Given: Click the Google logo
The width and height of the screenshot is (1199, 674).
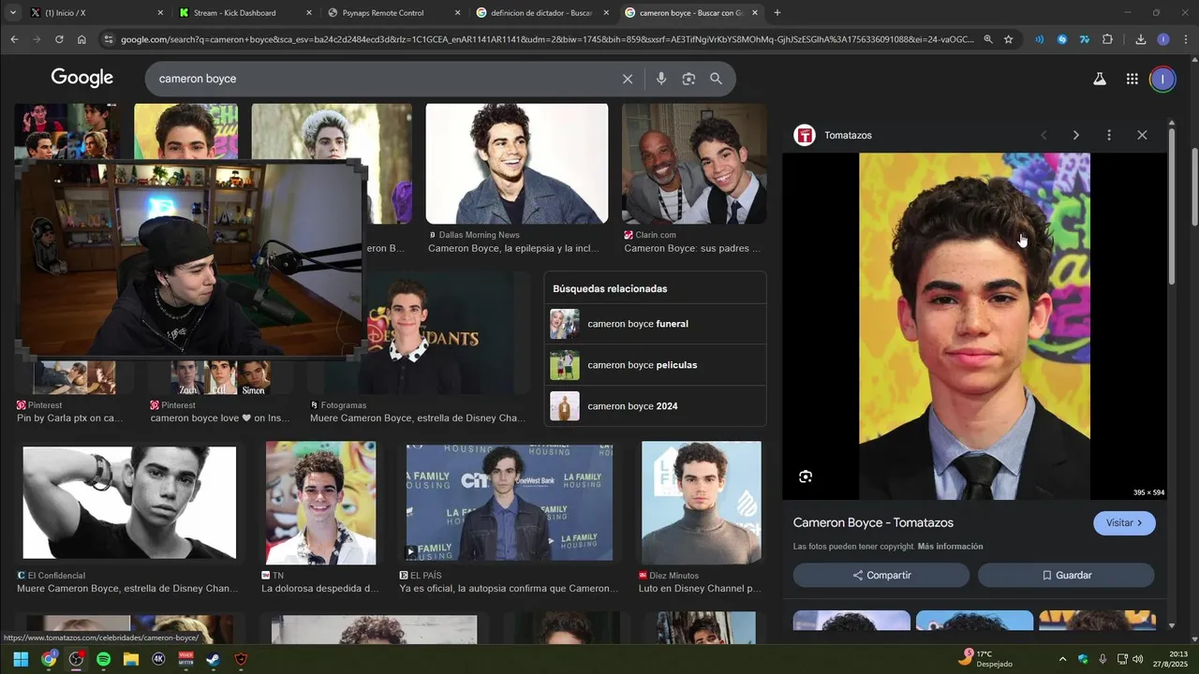Looking at the screenshot, I should pos(82,78).
